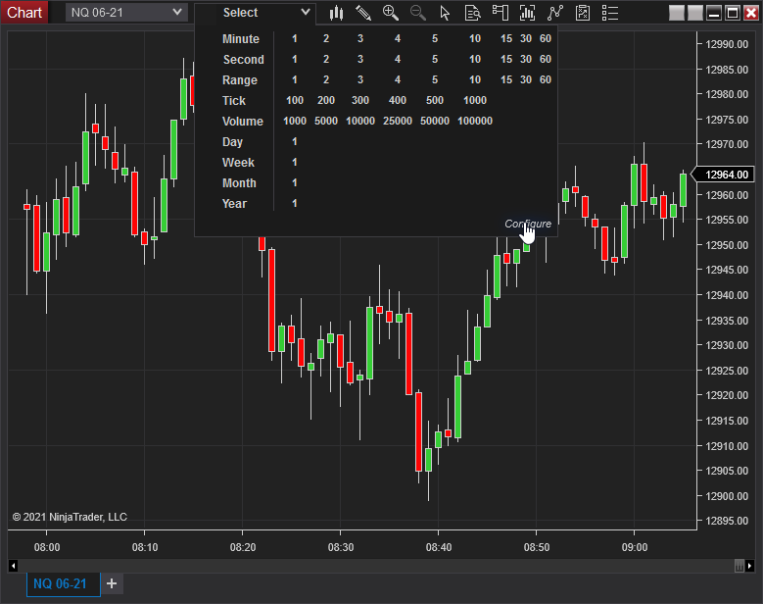Grab the horizontal scrollbar thumb
This screenshot has height=604, width=763.
[x=739, y=566]
